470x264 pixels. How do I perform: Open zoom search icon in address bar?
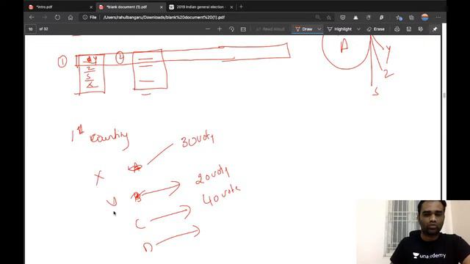[318, 18]
